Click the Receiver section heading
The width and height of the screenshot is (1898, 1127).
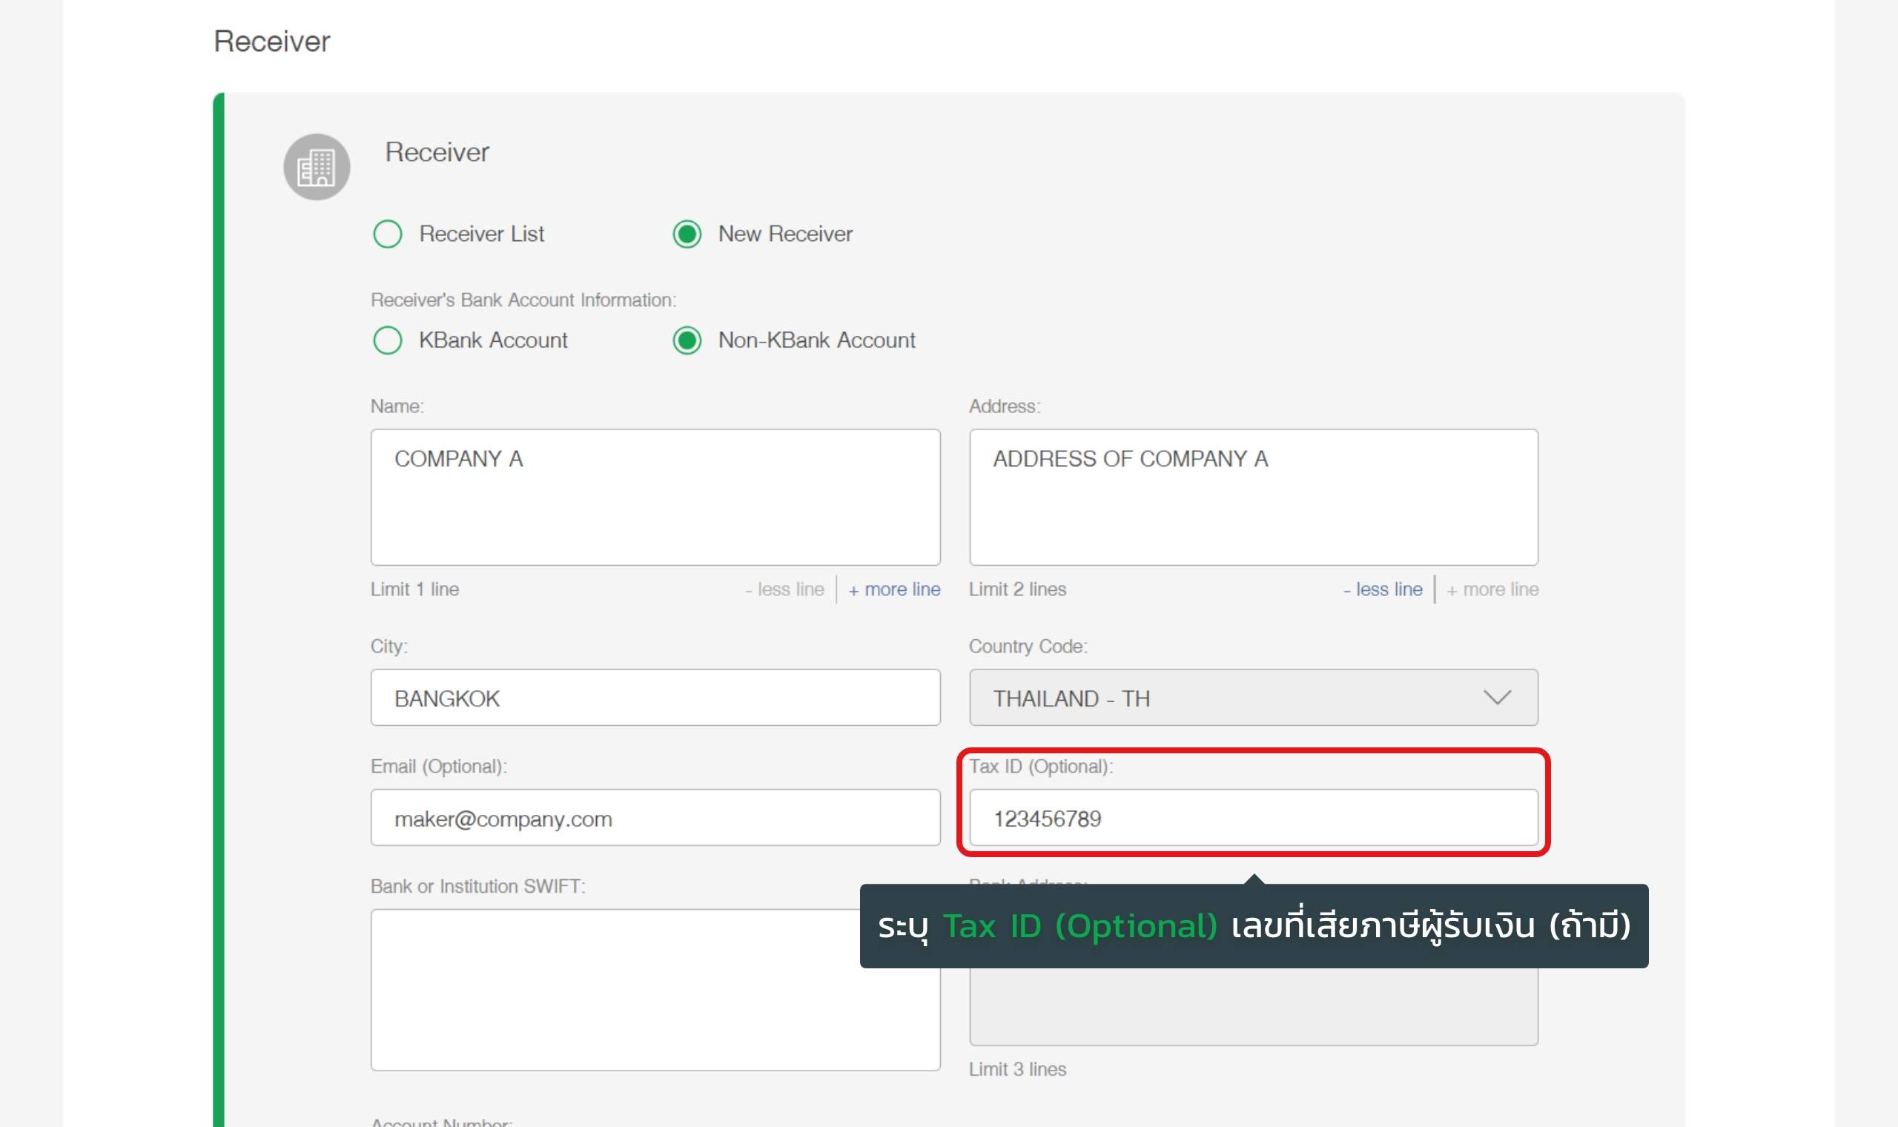[272, 41]
